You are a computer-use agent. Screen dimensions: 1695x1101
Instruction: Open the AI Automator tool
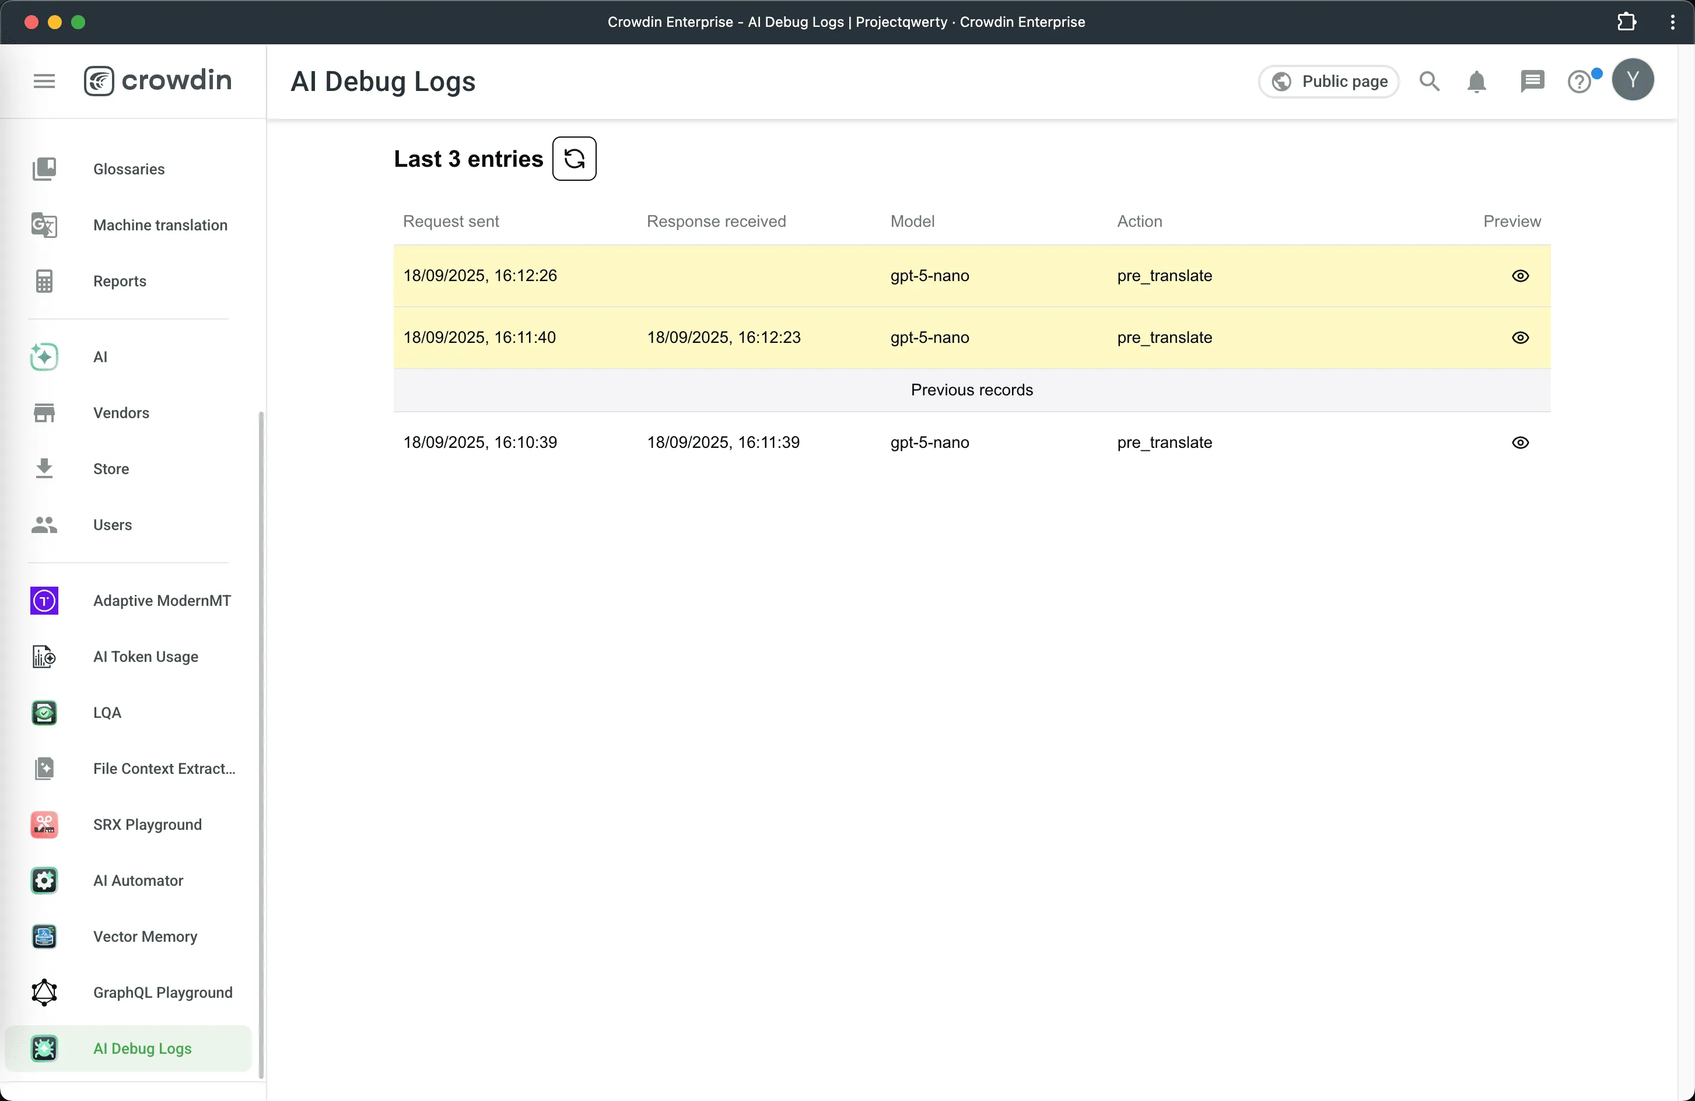tap(138, 880)
